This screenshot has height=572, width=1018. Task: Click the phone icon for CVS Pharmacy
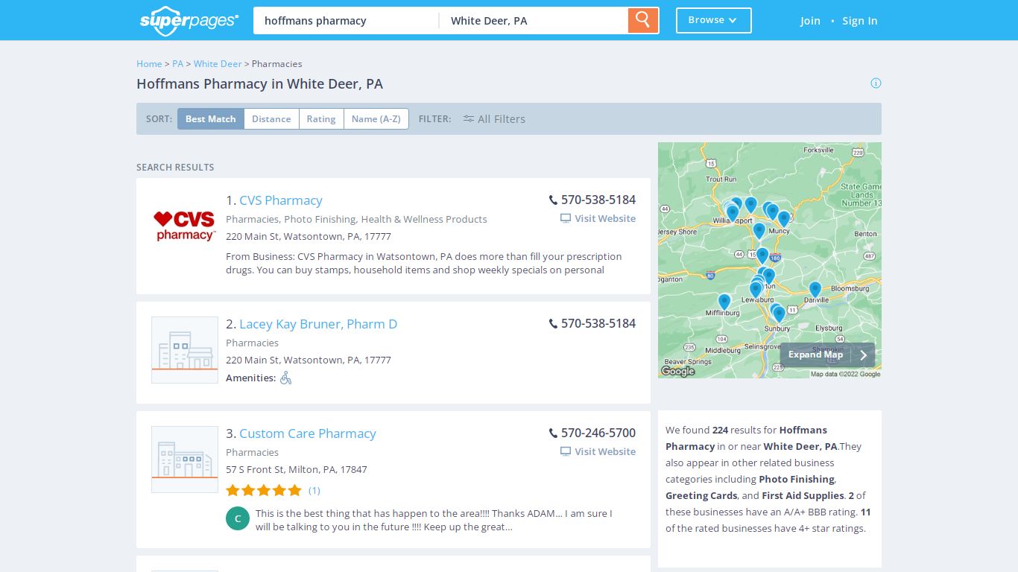tap(553, 200)
